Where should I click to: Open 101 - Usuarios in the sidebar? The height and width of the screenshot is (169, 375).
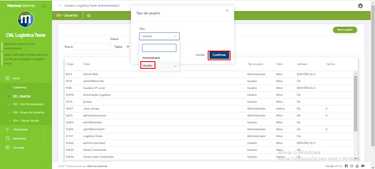click(x=22, y=96)
